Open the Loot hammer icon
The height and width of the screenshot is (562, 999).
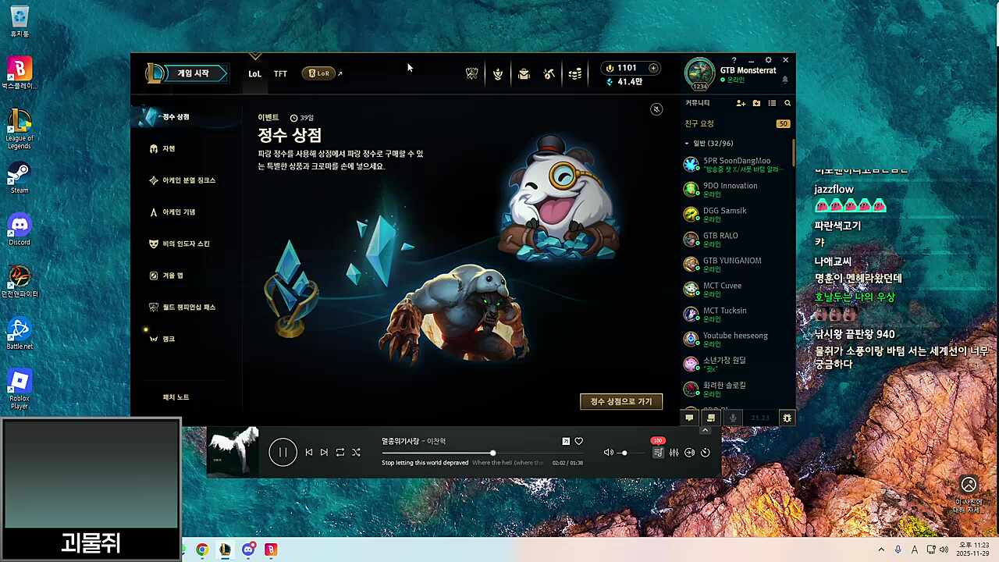(x=549, y=73)
